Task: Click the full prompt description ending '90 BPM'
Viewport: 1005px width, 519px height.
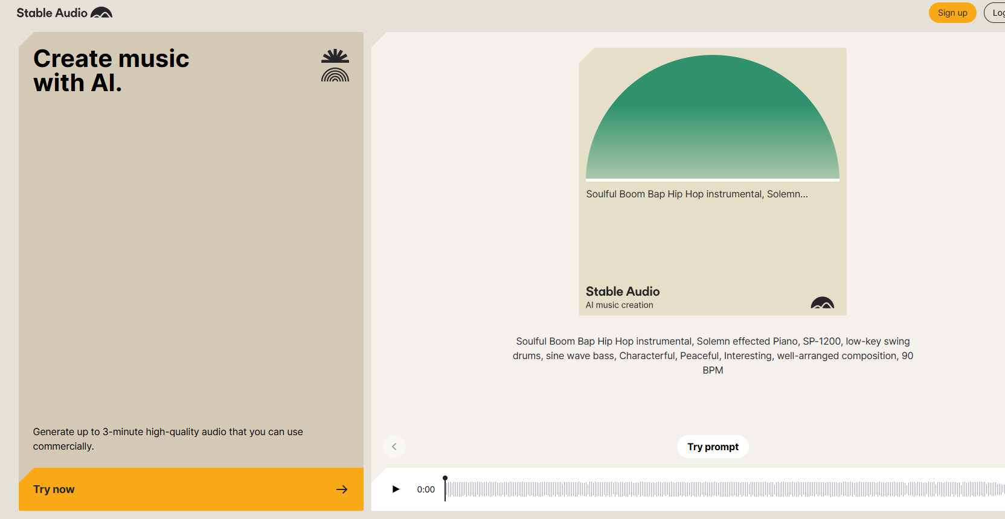Action: coord(713,355)
